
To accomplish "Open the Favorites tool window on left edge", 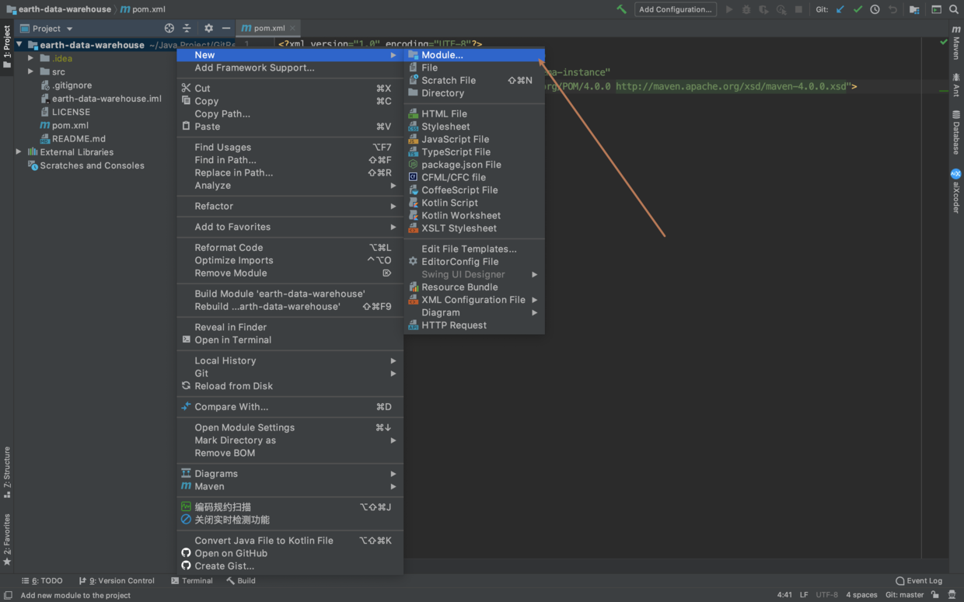I will click(7, 539).
